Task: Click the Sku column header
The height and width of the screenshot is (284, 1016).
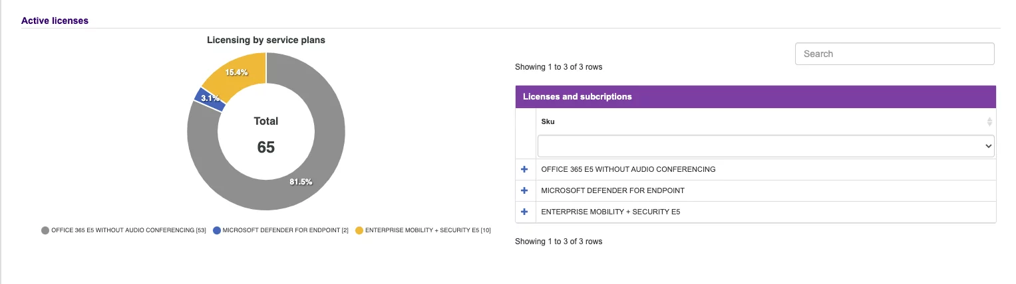Action: [x=766, y=121]
